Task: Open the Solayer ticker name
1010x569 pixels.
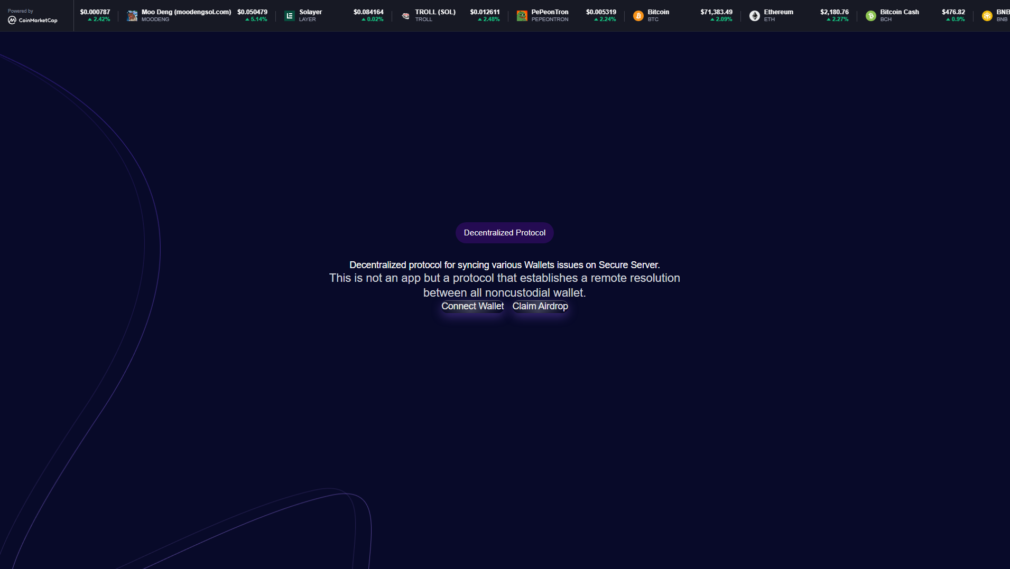Action: coord(311,12)
